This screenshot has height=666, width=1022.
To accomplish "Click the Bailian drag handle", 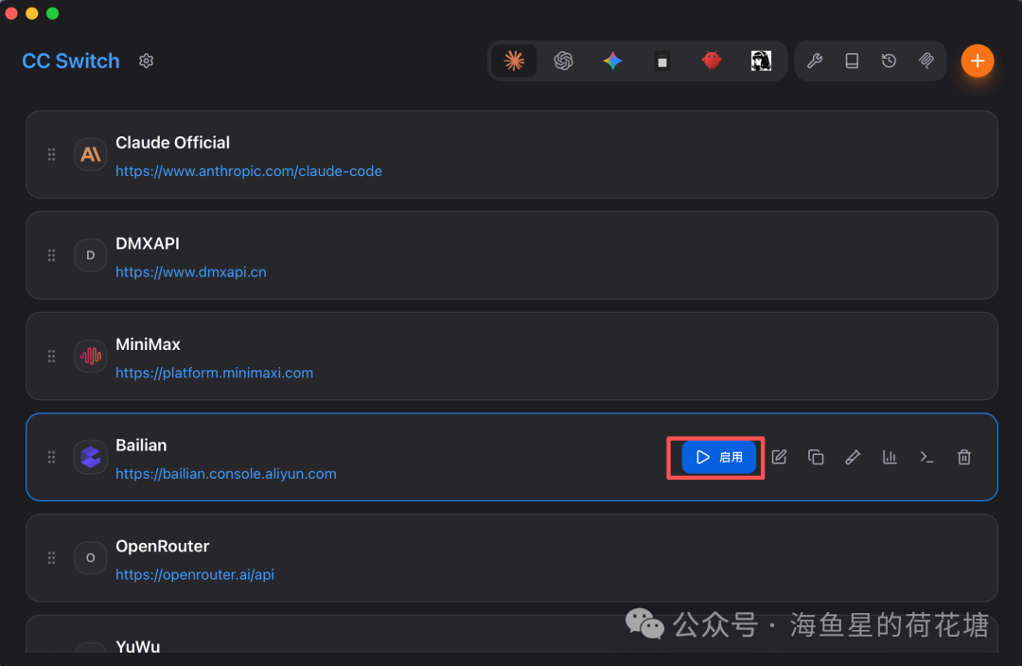I will pos(51,457).
